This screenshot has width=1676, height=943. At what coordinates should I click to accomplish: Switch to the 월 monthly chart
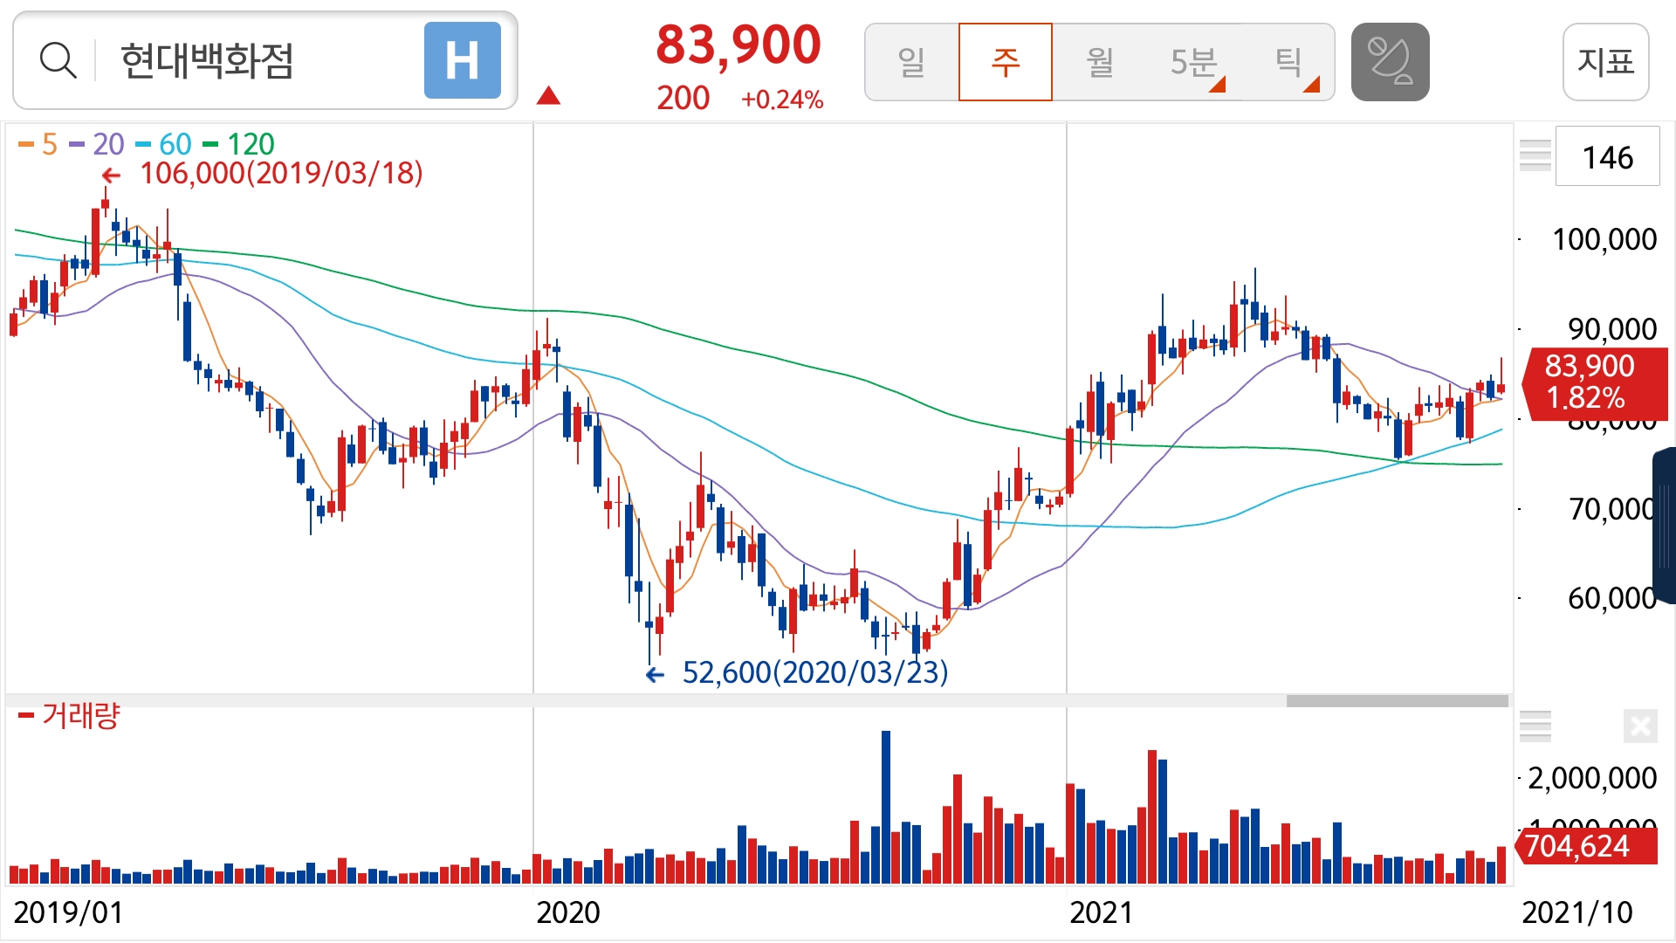click(x=1099, y=62)
